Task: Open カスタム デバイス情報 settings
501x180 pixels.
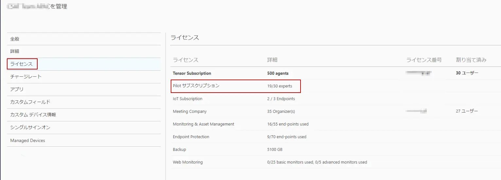Action: coord(84,115)
